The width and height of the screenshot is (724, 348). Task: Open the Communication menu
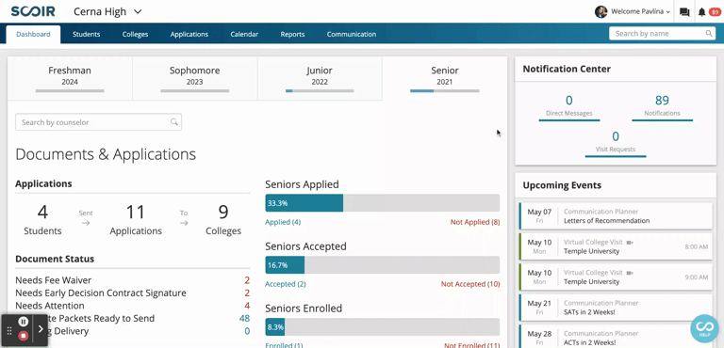[352, 34]
